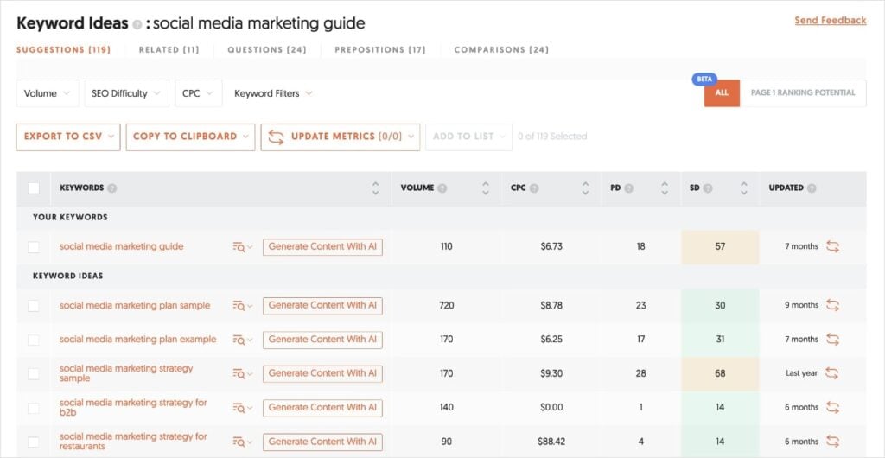The height and width of the screenshot is (458, 885).
Task: Open Export to CSV dropdown
Action: [68, 137]
